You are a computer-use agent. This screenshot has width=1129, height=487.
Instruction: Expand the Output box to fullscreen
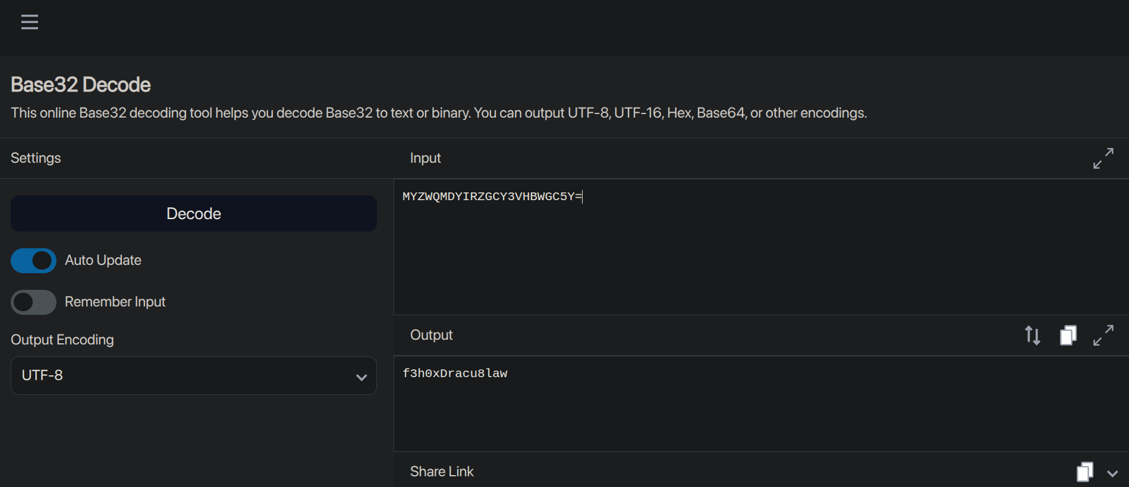(x=1103, y=336)
